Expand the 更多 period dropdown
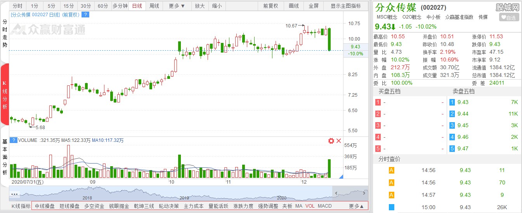The image size is (522, 213). 177,6
